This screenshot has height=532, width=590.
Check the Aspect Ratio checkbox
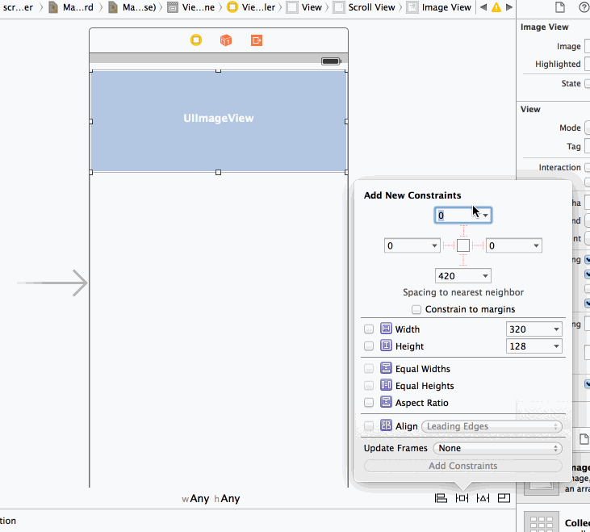coord(369,403)
